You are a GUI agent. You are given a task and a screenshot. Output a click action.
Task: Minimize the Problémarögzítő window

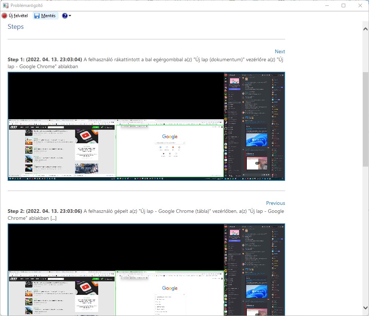(x=327, y=5)
